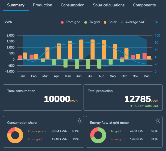Viewport: 166px width, 151px height.
Task: Select the Summary tab
Action: 16,5
